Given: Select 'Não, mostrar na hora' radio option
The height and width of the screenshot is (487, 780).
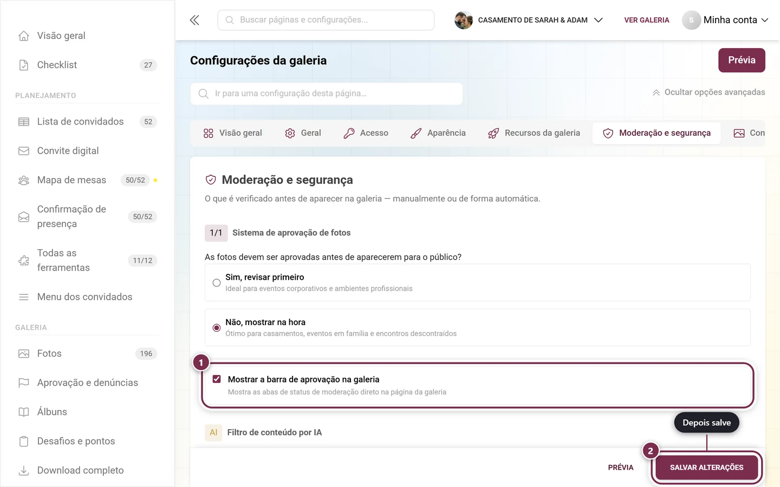Looking at the screenshot, I should coord(217,327).
